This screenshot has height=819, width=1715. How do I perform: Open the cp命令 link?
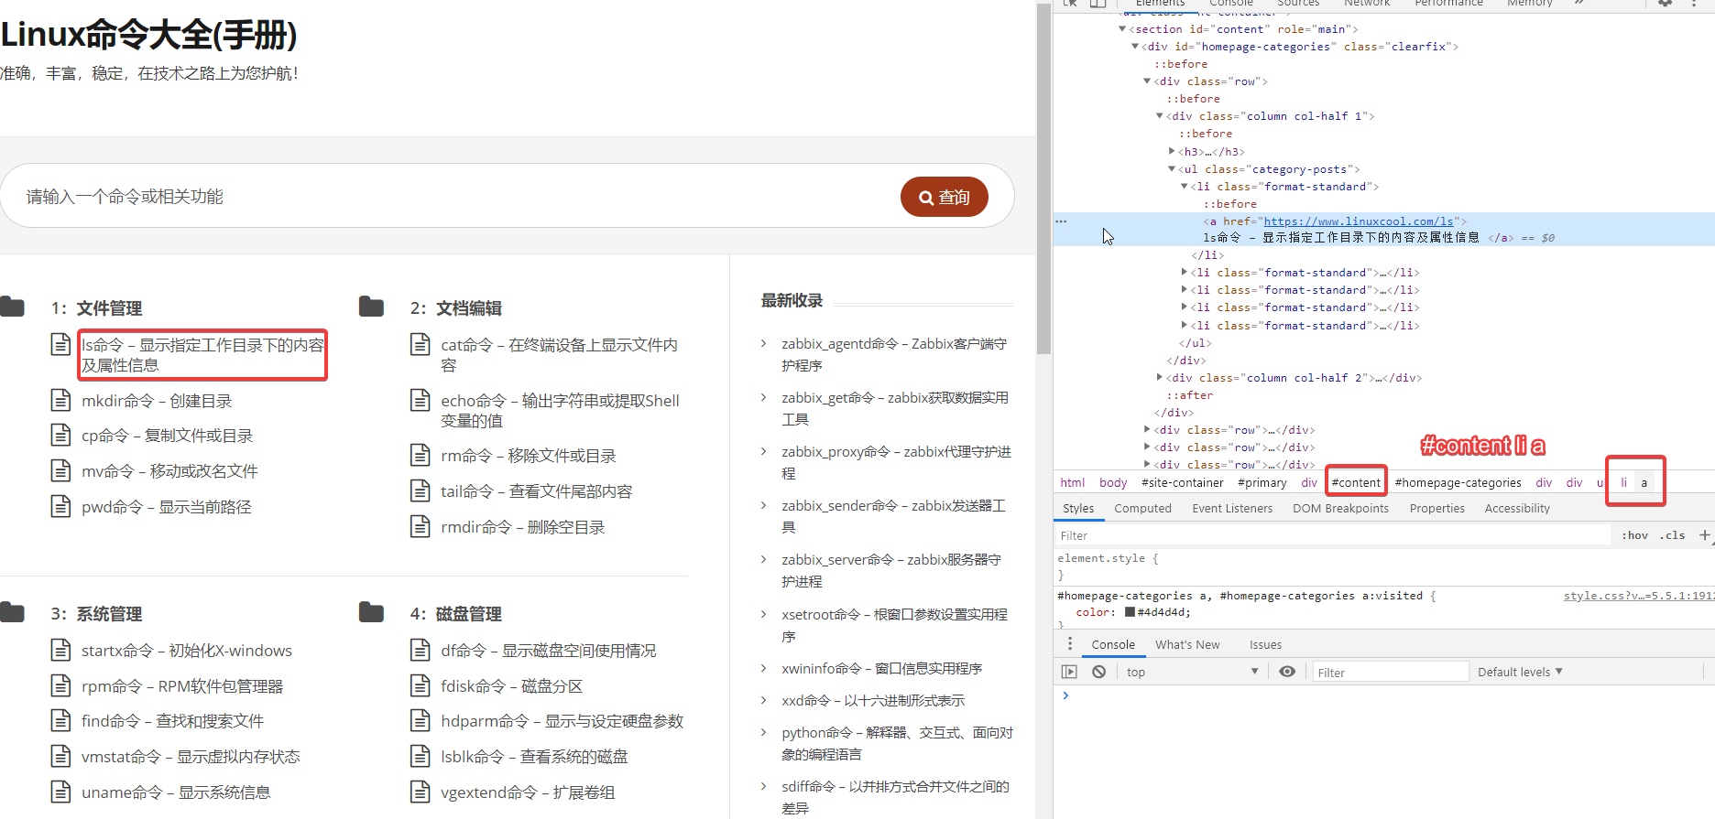[167, 436]
